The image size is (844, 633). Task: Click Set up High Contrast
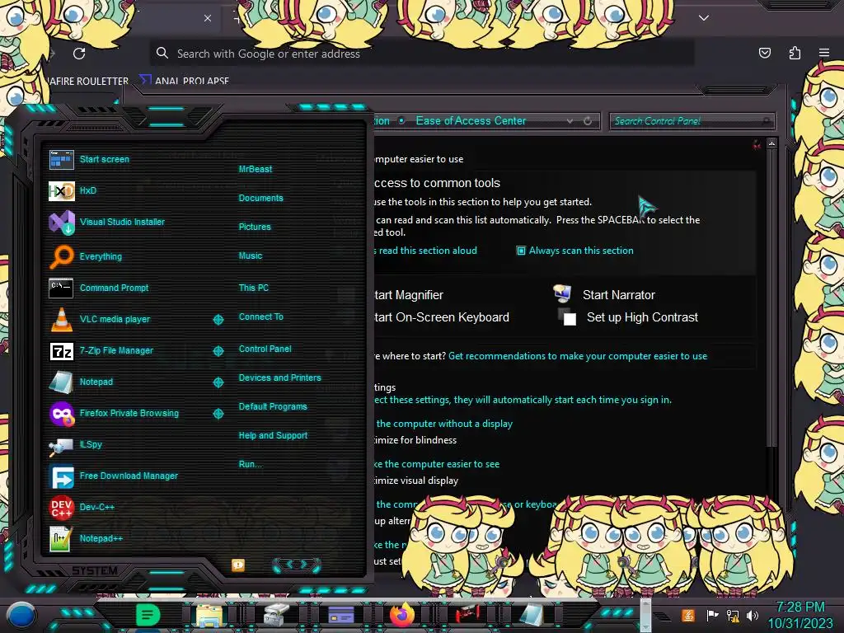pyautogui.click(x=642, y=317)
